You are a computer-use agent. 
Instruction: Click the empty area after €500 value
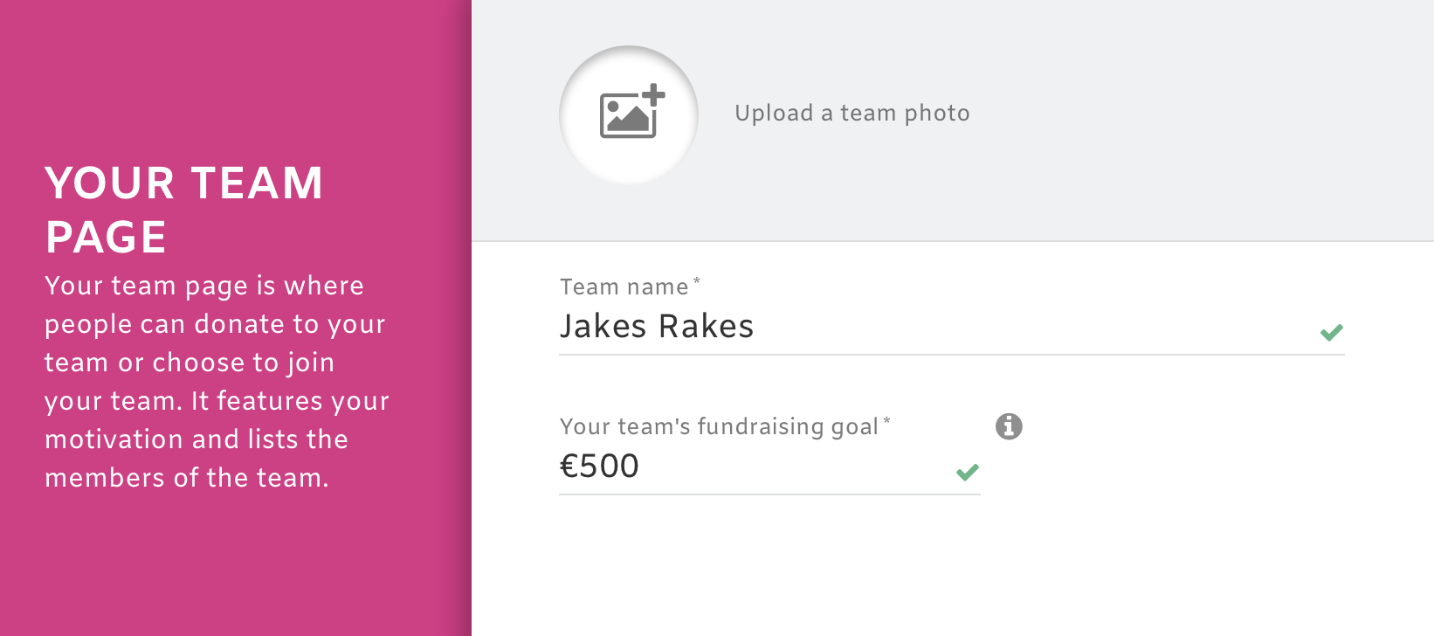(x=795, y=467)
